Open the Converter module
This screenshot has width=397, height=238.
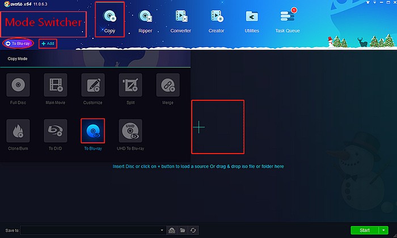click(181, 21)
